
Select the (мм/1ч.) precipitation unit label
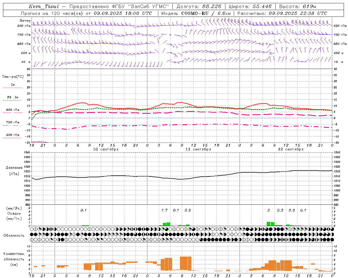pyautogui.click(x=14, y=219)
